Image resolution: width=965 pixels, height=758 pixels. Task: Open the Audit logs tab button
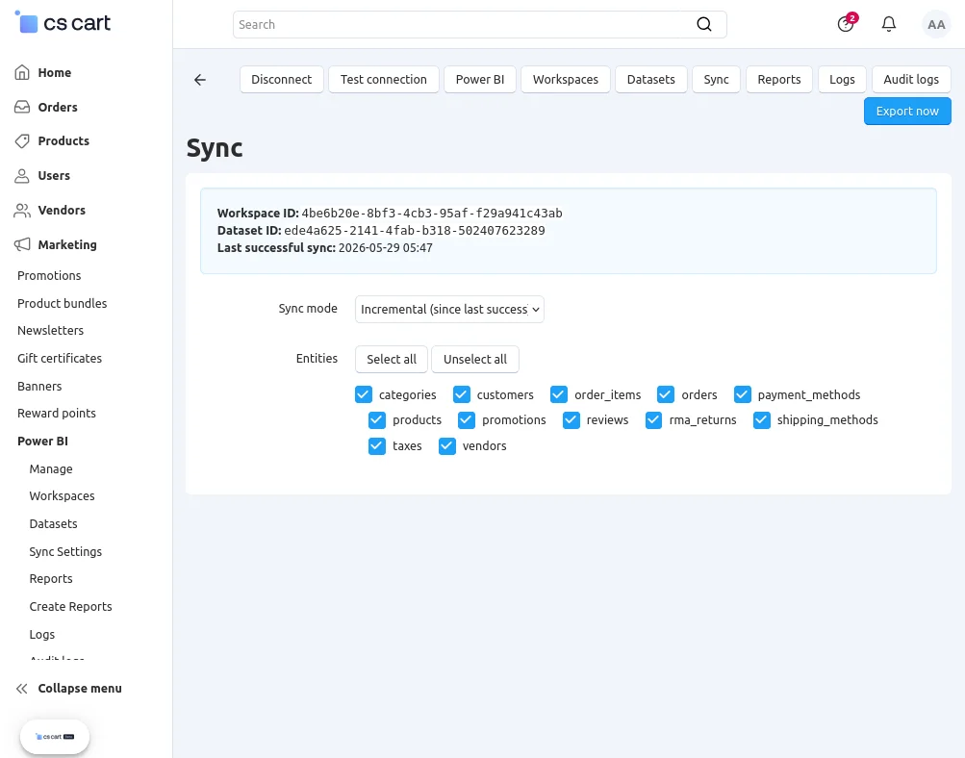(x=911, y=80)
